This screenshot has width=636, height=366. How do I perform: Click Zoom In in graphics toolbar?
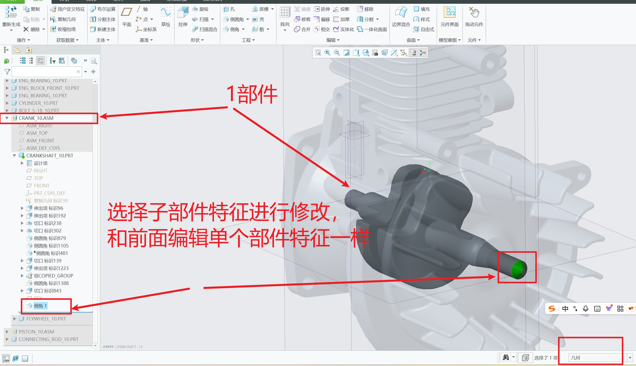[327, 53]
